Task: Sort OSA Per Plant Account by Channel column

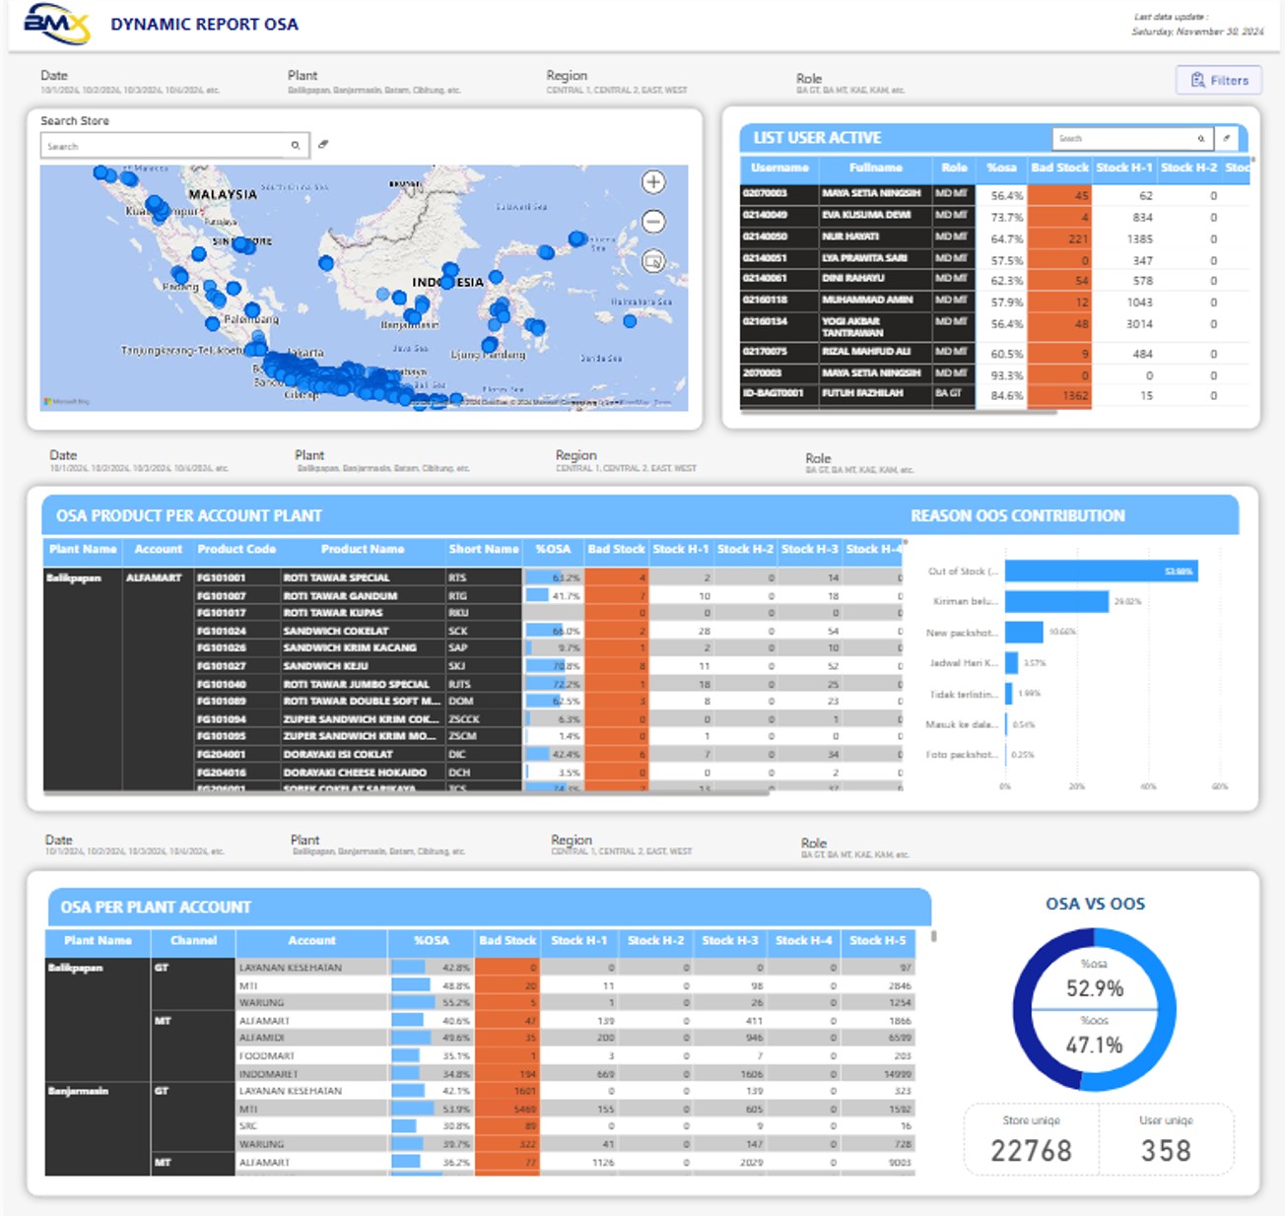Action: point(193,941)
